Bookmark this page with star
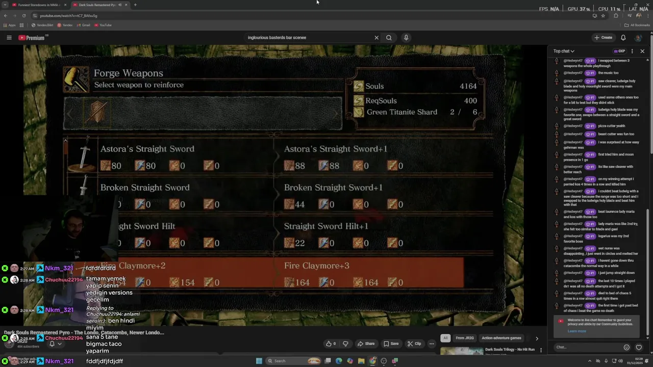The image size is (653, 367). click(x=603, y=16)
